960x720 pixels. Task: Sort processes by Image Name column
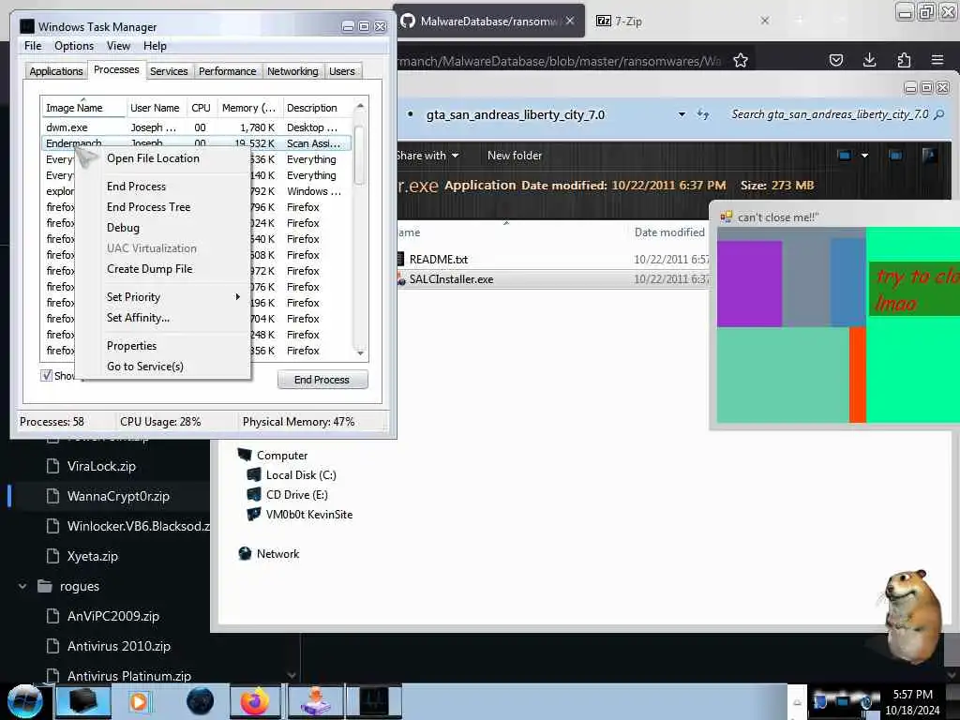(82, 108)
